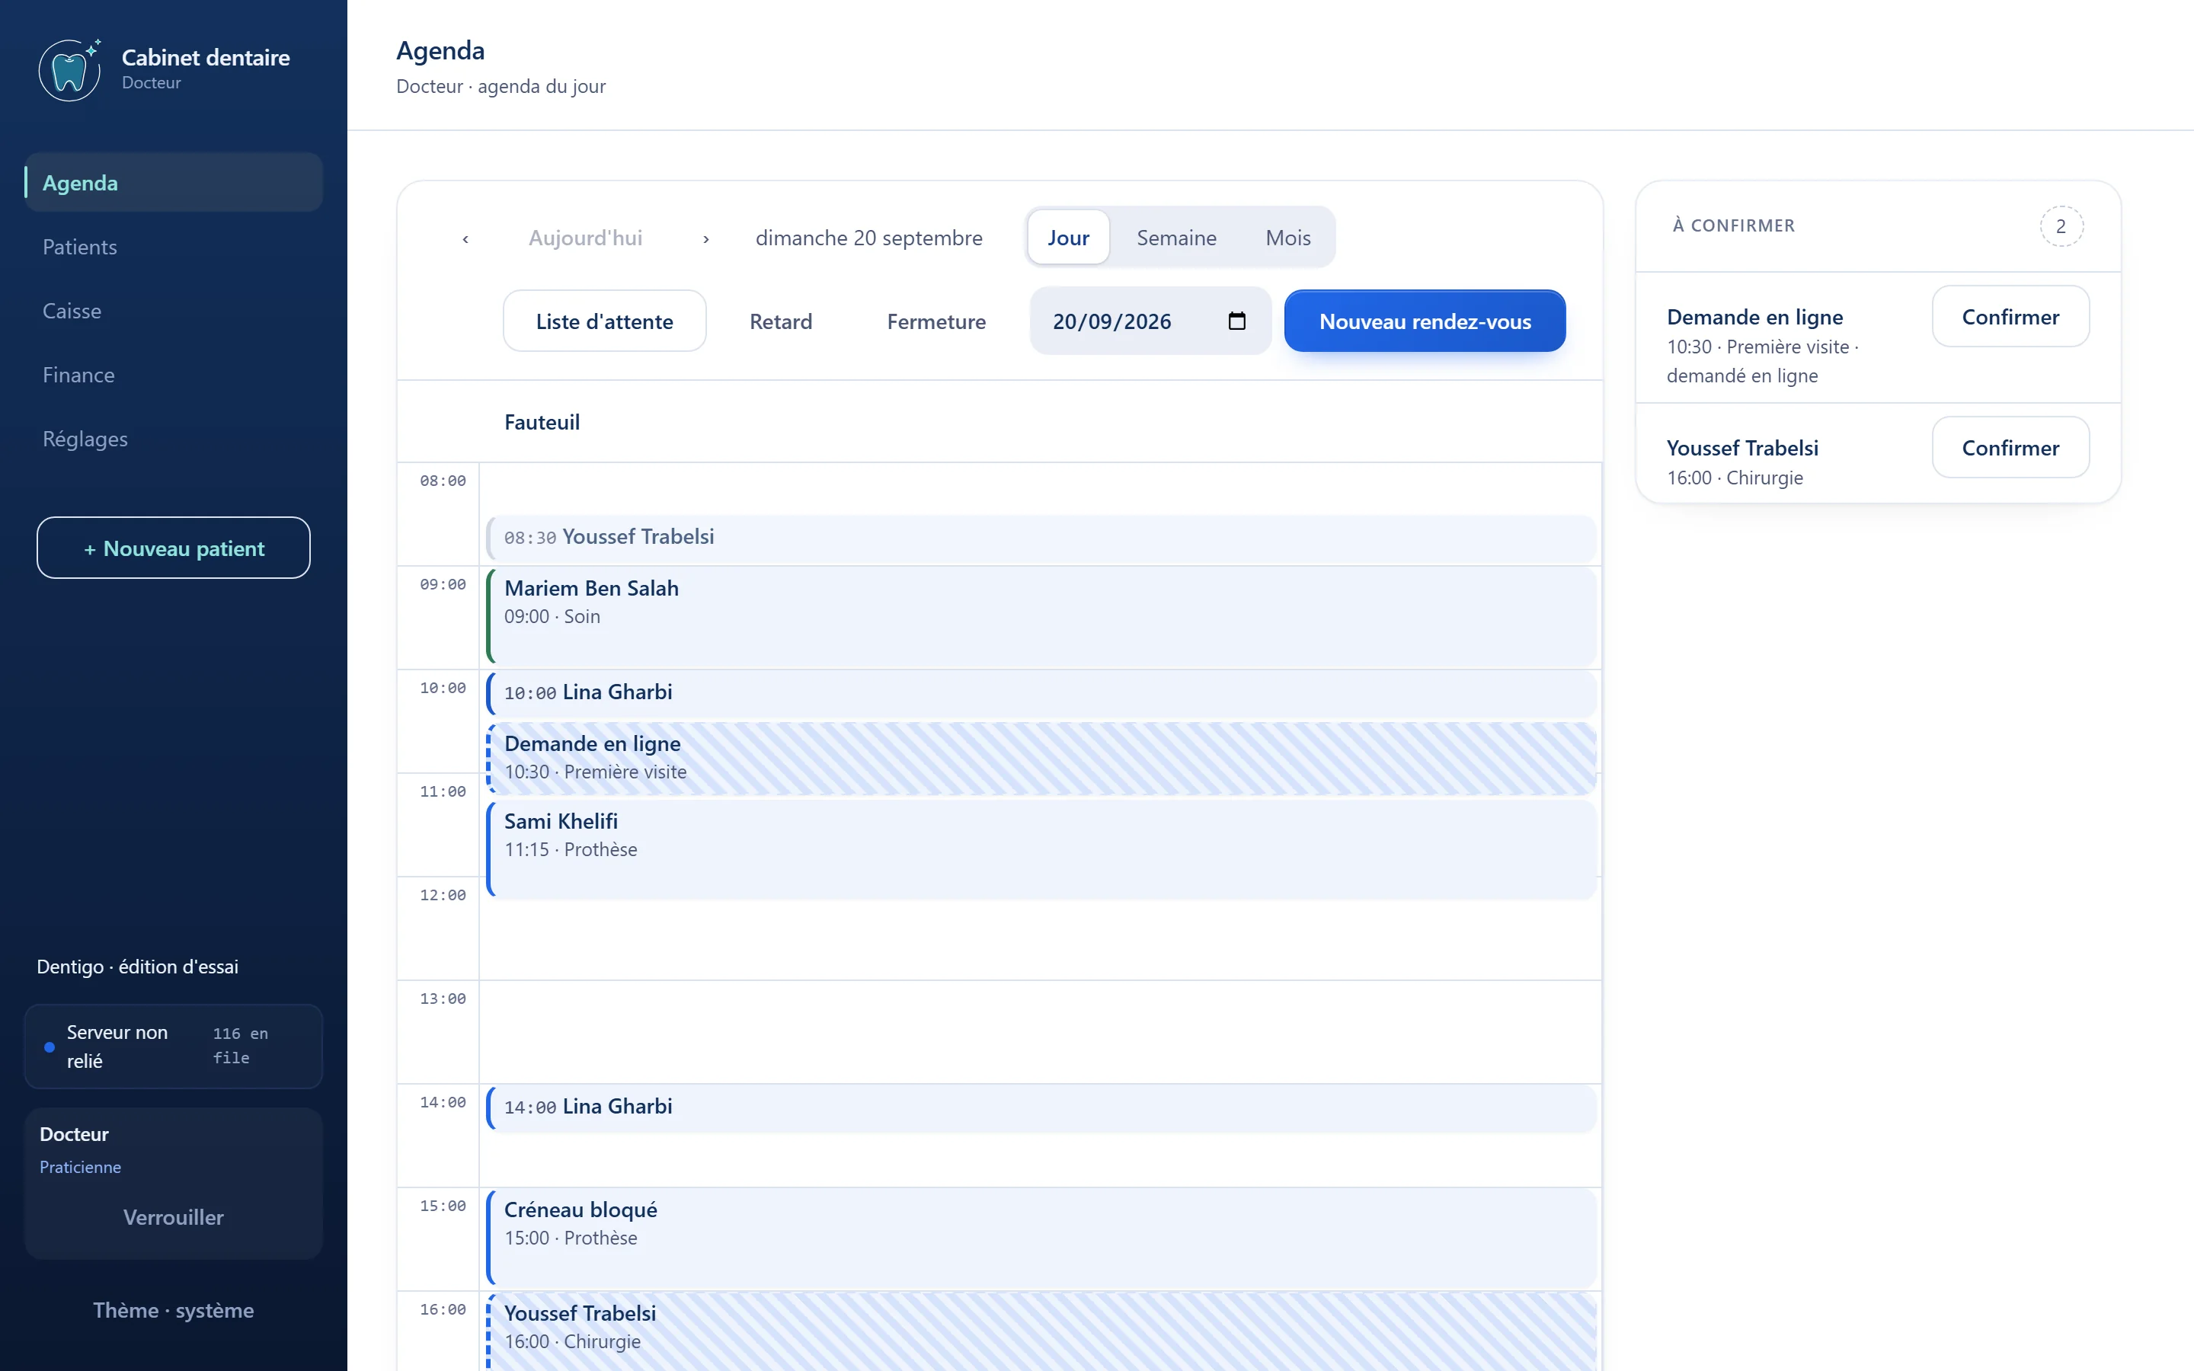This screenshot has width=2194, height=1371.
Task: Open Sami Khelifi 11:15 Prothèse
Action: [1041, 848]
